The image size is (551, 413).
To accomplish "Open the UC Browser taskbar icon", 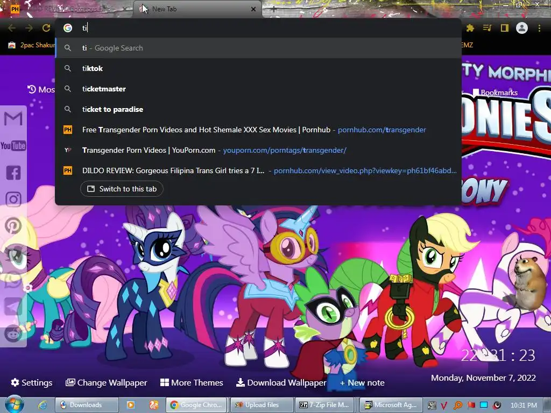I will click(x=154, y=405).
